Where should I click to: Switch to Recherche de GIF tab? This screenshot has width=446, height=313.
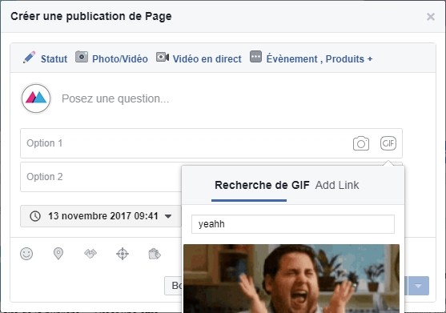(x=262, y=185)
